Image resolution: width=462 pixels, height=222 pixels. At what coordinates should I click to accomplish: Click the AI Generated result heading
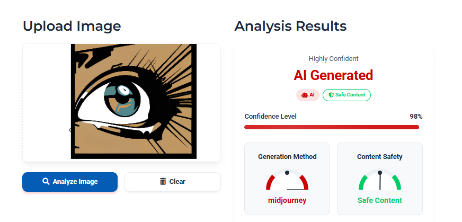(333, 75)
